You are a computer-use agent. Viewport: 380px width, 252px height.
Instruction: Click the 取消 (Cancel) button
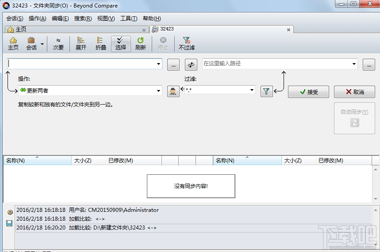354,92
